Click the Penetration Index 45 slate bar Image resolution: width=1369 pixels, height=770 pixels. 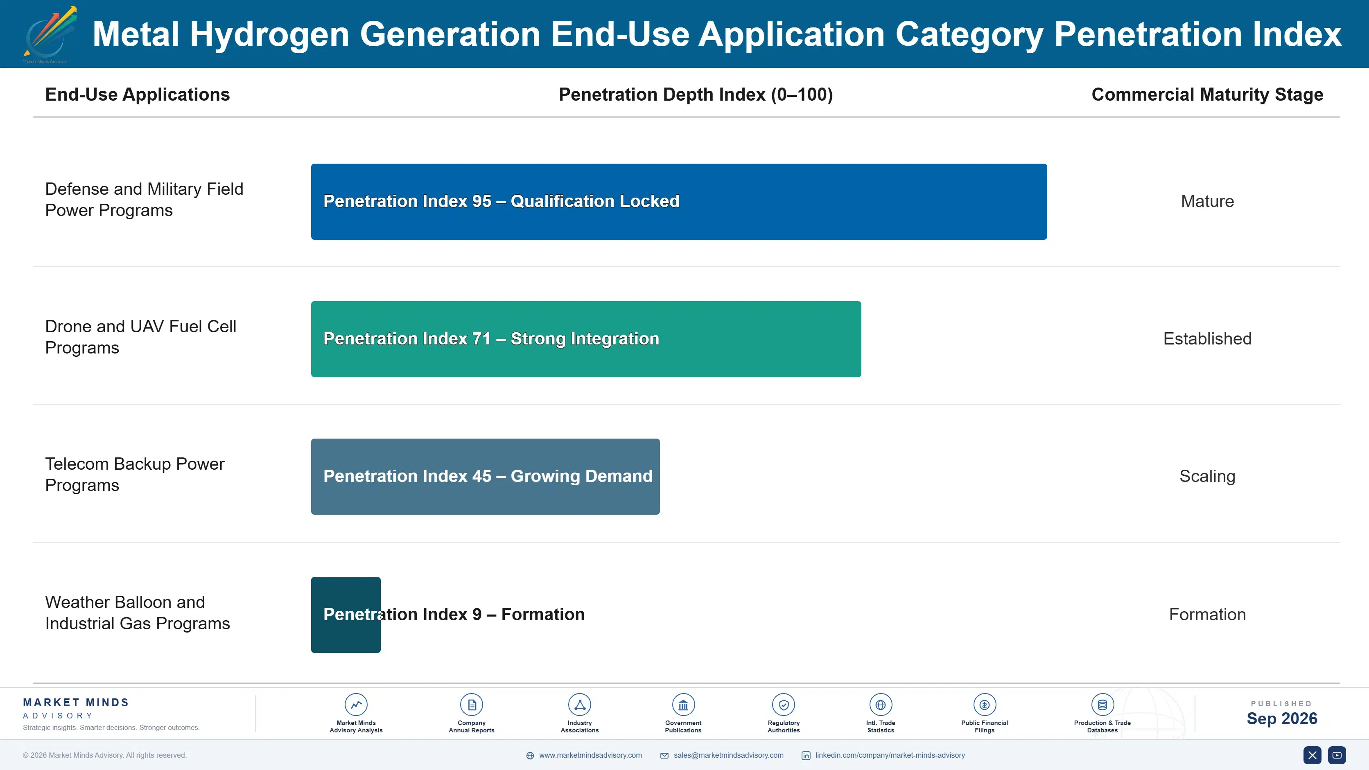(485, 476)
